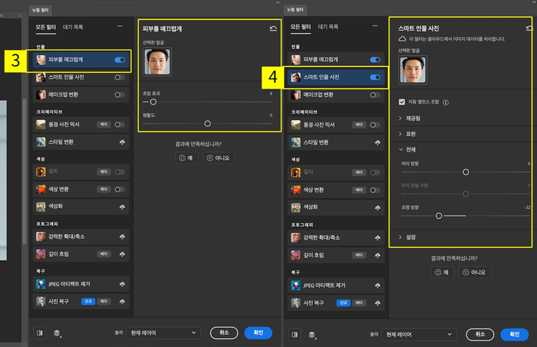Viewport: 537px width, 347px height.
Task: Click 취소 button in right panel
Action: click(480, 334)
